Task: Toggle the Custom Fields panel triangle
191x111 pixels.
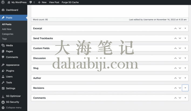Action: click(x=185, y=48)
